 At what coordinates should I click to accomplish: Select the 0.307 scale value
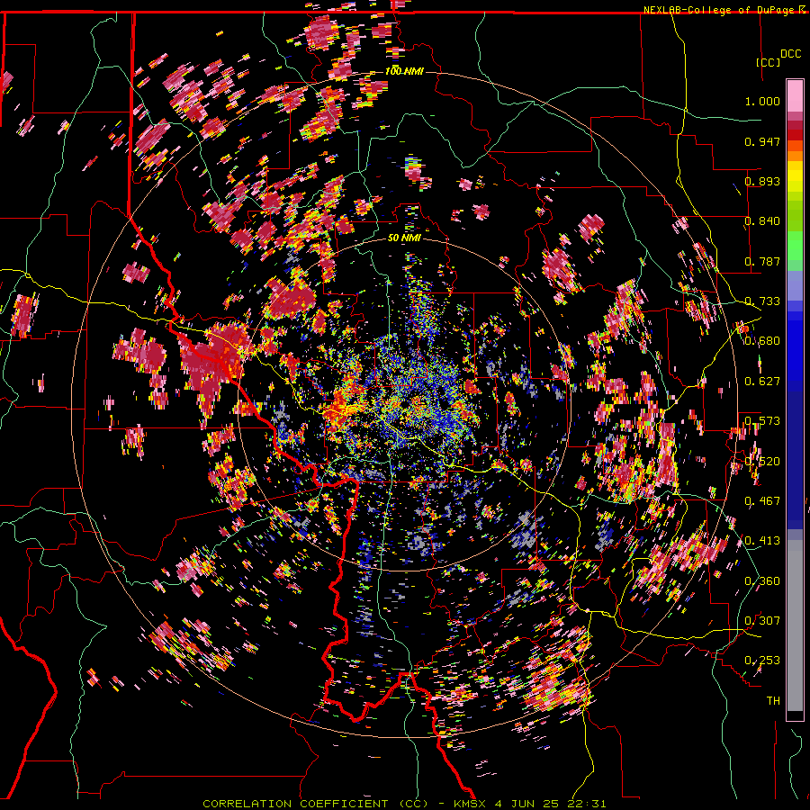point(762,621)
